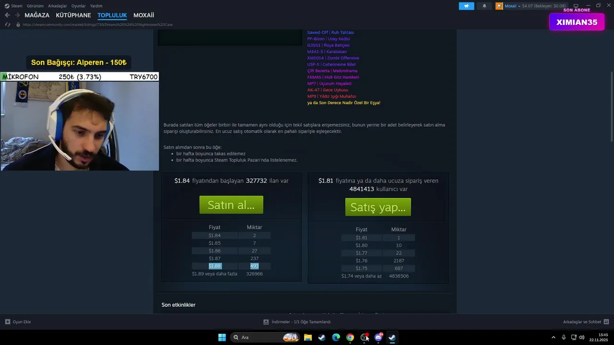Open Microsoft Edge from the taskbar
Viewport: 614px width, 345px height.
coord(336,337)
